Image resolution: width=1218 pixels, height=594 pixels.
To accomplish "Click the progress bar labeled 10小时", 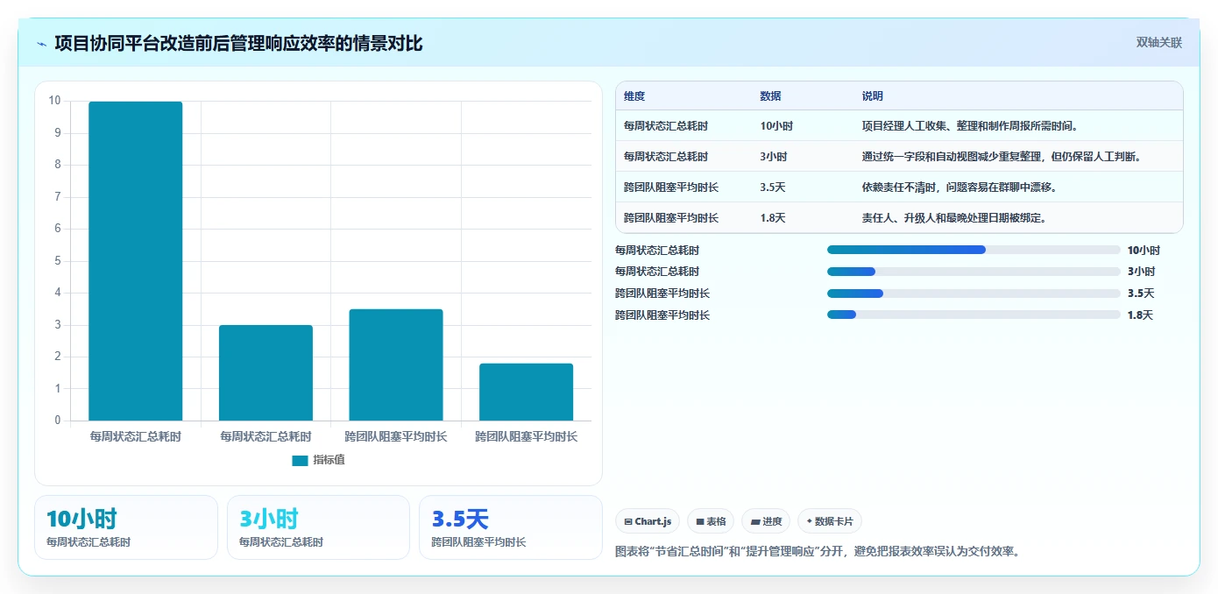I will click(974, 250).
